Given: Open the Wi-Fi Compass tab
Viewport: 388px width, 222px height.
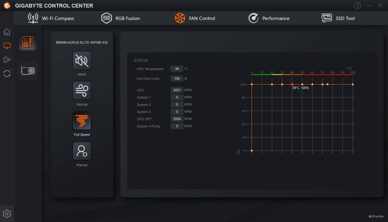Looking at the screenshot, I should (51, 18).
